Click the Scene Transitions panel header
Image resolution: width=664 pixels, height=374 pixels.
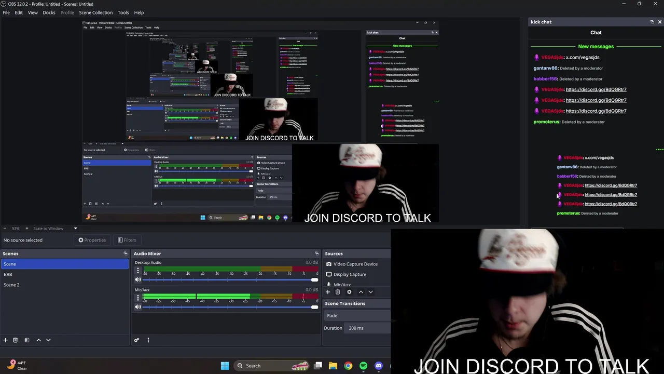[345, 303]
